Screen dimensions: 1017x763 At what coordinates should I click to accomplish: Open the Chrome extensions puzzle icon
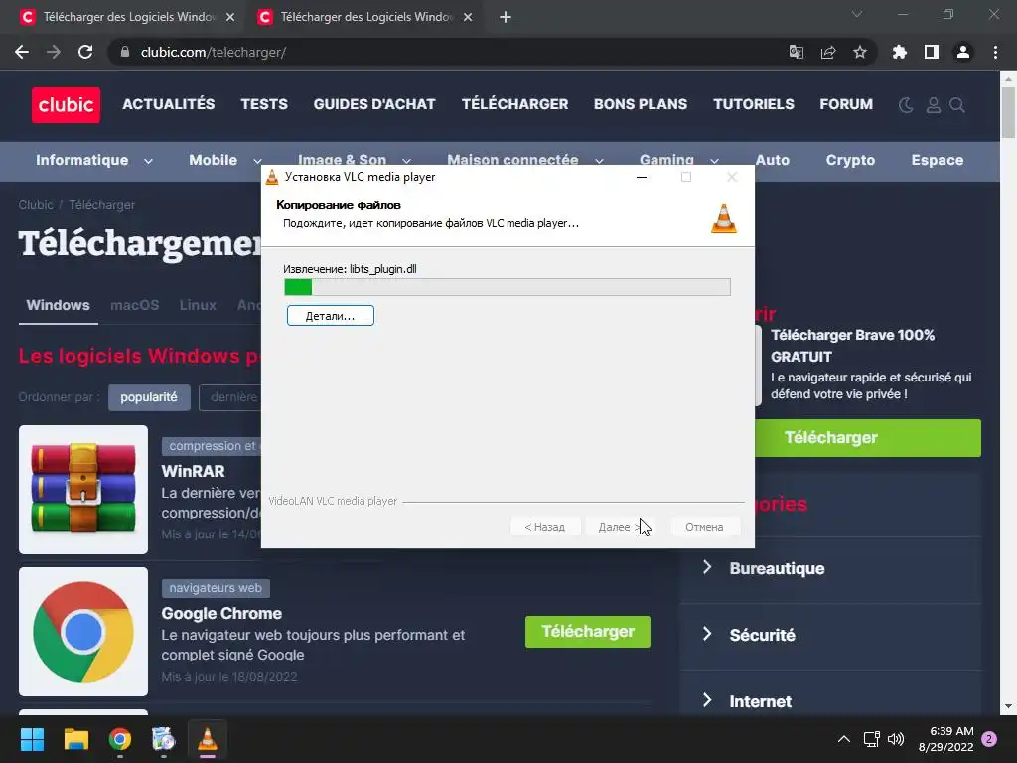pyautogui.click(x=900, y=52)
